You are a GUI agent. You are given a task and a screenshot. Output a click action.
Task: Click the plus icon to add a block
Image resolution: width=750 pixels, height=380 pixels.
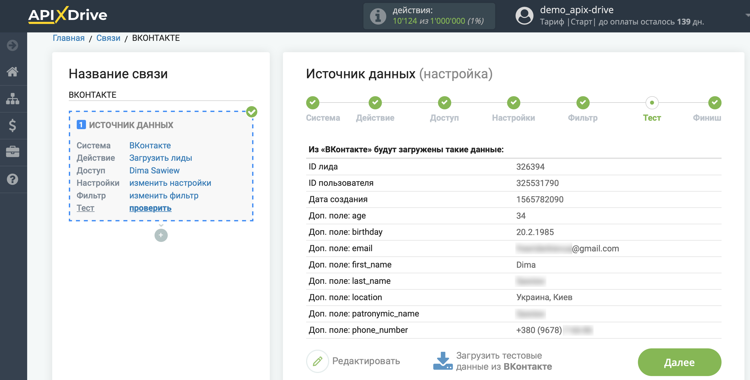coord(161,235)
